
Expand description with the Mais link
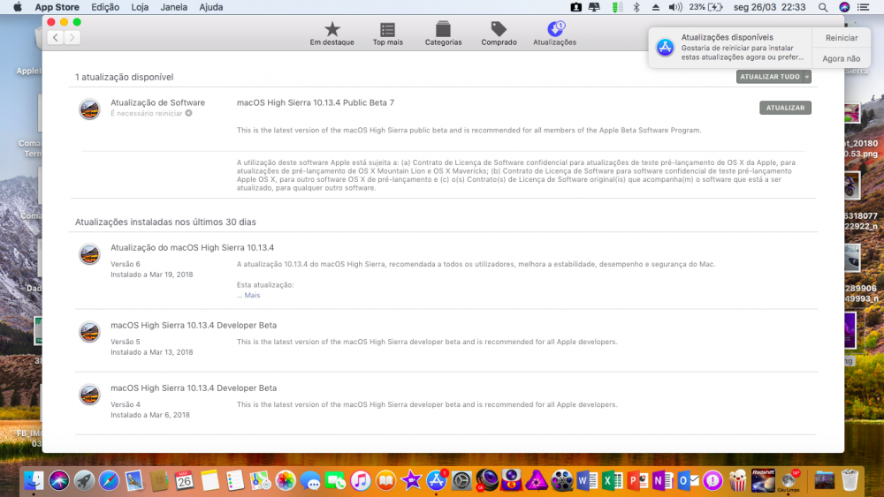pyautogui.click(x=252, y=295)
